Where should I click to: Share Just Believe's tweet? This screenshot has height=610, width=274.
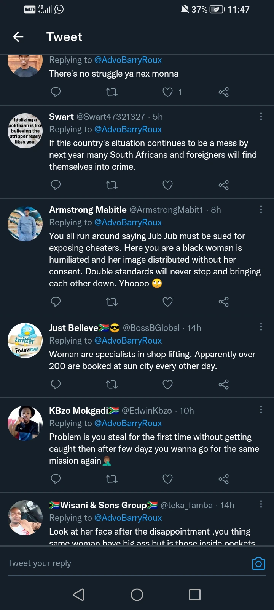(x=223, y=384)
